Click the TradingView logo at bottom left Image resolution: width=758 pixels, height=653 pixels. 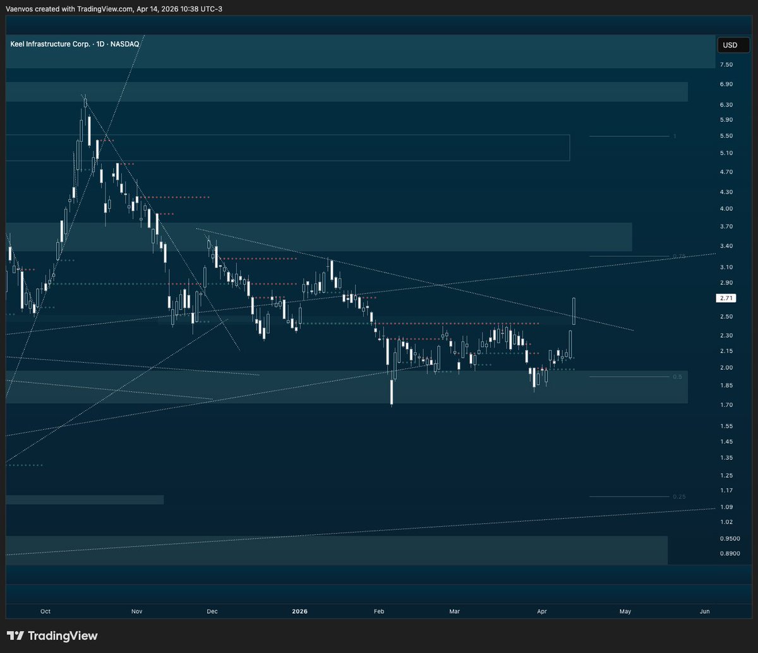(x=52, y=636)
